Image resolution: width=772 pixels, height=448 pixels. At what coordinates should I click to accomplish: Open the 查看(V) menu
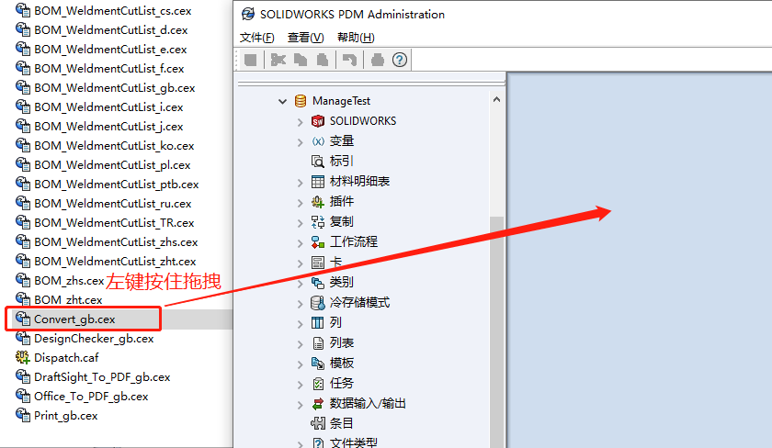[305, 38]
